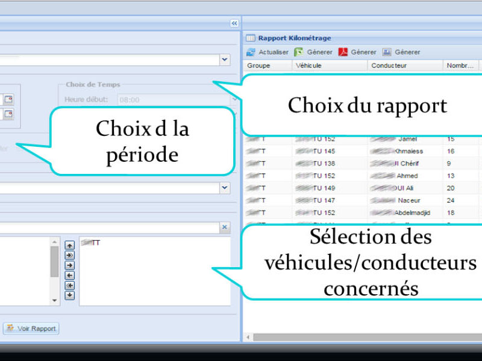This screenshot has width=482, height=361.
Task: Sort by the Conducteur column header
Action: [389, 66]
